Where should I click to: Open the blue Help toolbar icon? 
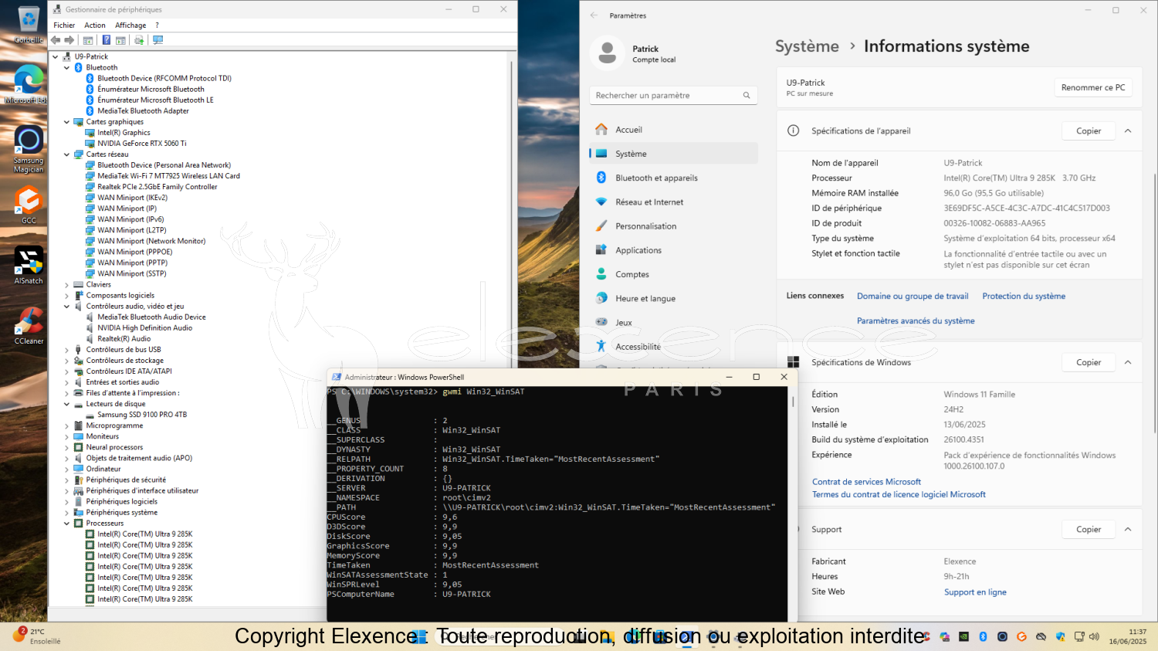(x=107, y=40)
